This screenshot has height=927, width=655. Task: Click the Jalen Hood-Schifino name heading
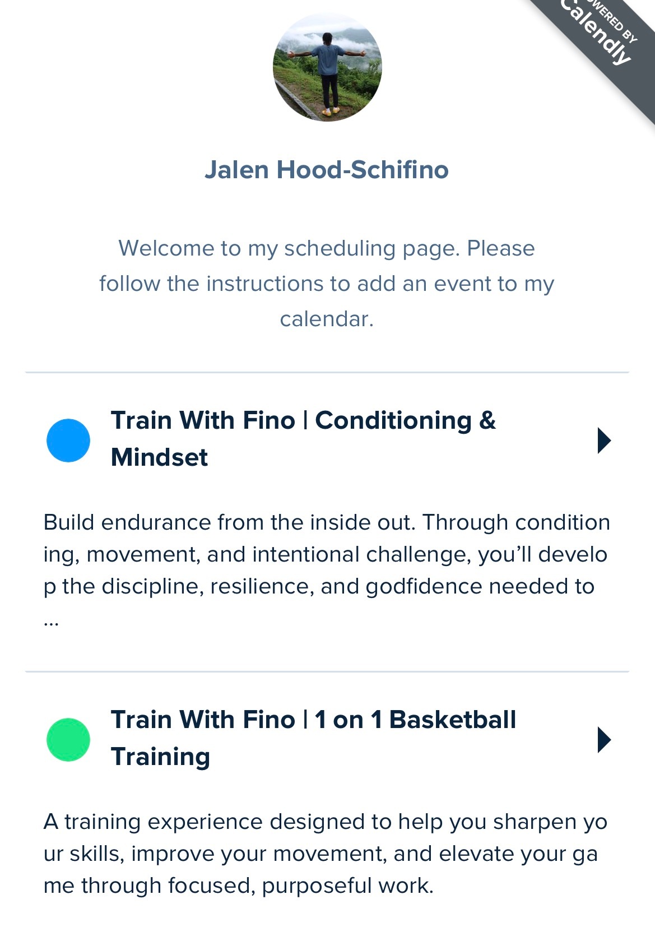(x=327, y=169)
